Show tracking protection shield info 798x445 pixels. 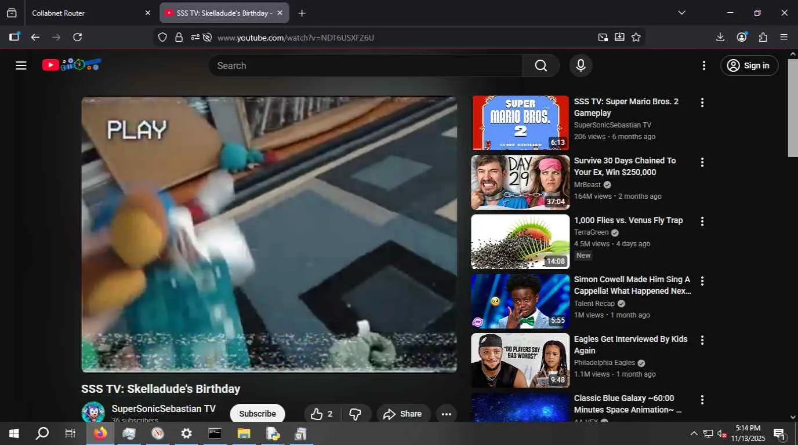[x=162, y=37]
